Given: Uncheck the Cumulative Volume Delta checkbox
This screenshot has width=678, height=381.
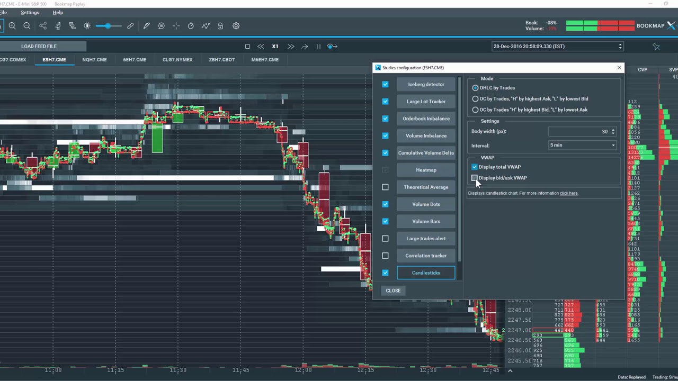Looking at the screenshot, I should click(x=385, y=153).
